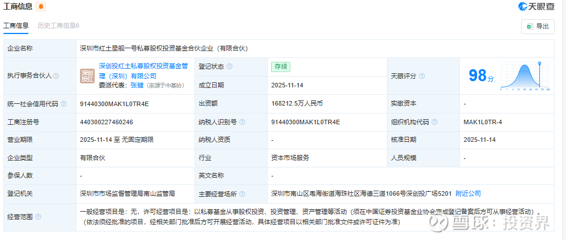
Task: Click the 天眼查 logo
Action: (x=536, y=6)
